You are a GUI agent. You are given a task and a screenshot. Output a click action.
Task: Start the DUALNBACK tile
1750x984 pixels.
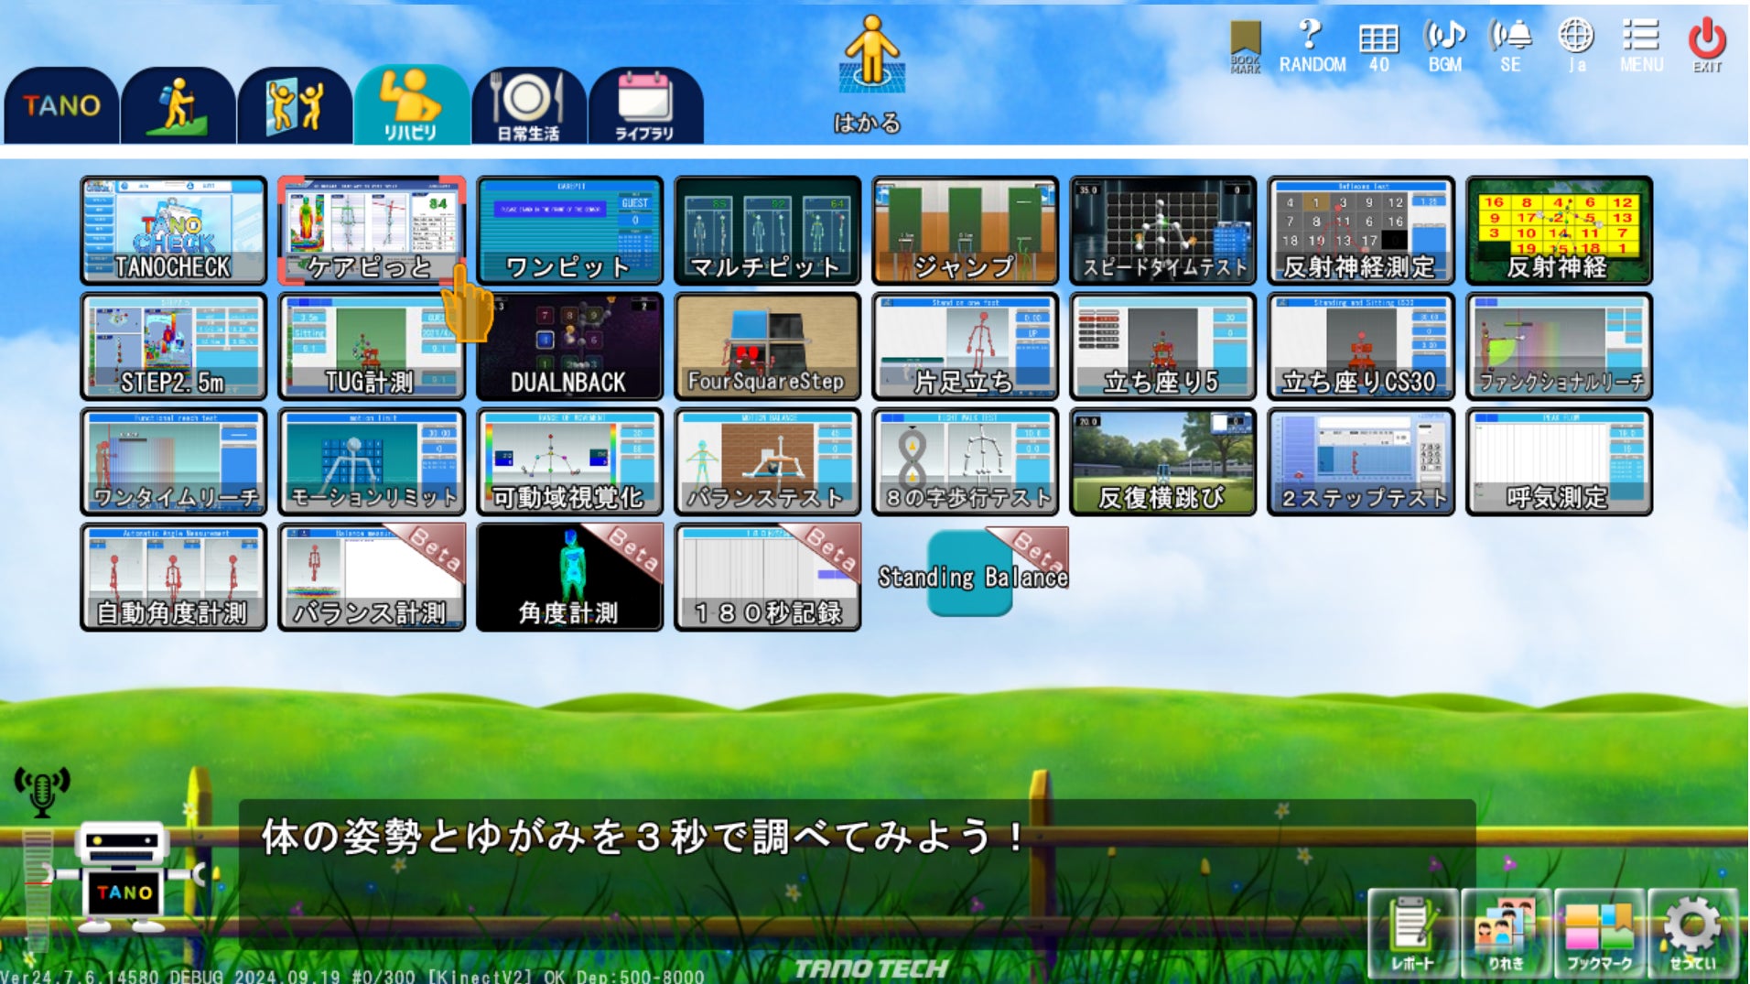pyautogui.click(x=569, y=346)
